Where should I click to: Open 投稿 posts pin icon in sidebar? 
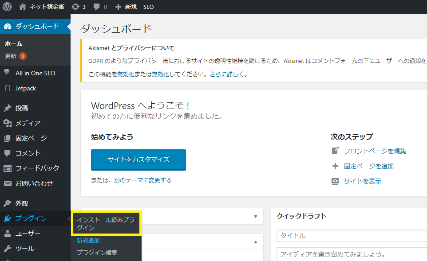click(7, 108)
